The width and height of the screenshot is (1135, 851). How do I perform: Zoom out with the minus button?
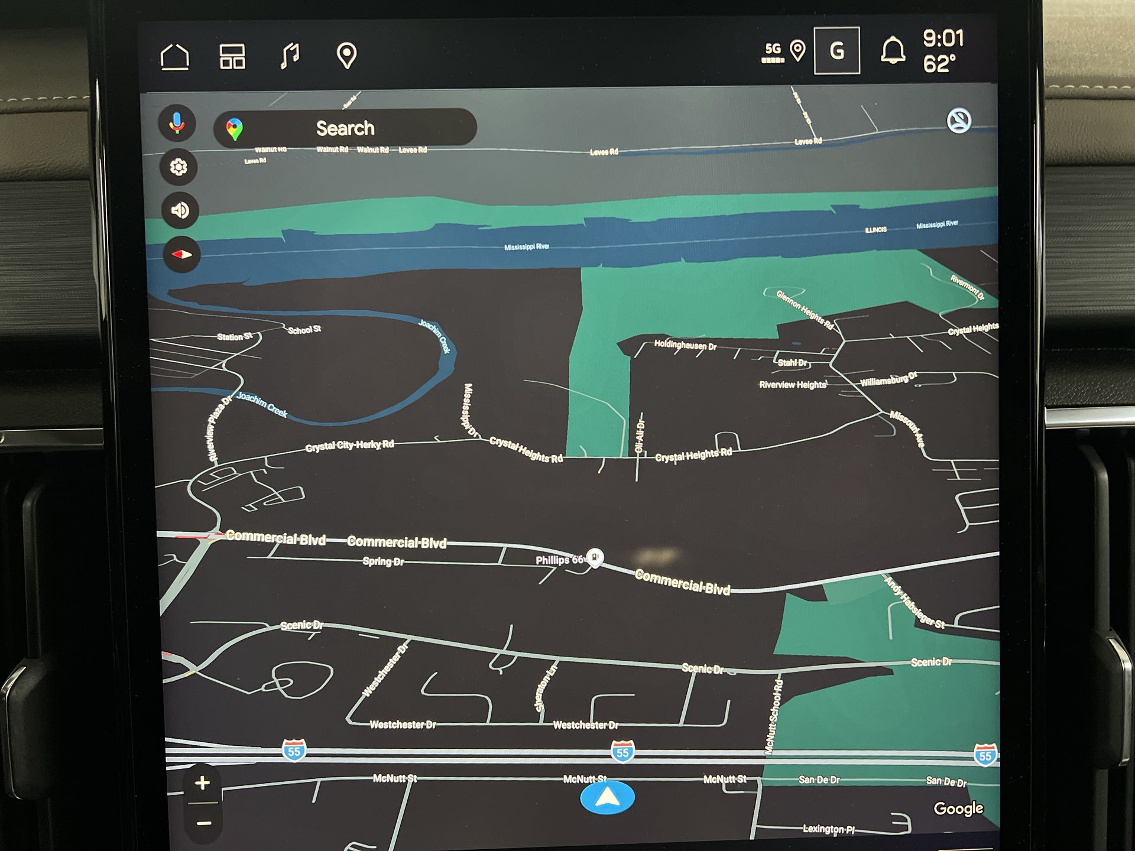tap(203, 823)
